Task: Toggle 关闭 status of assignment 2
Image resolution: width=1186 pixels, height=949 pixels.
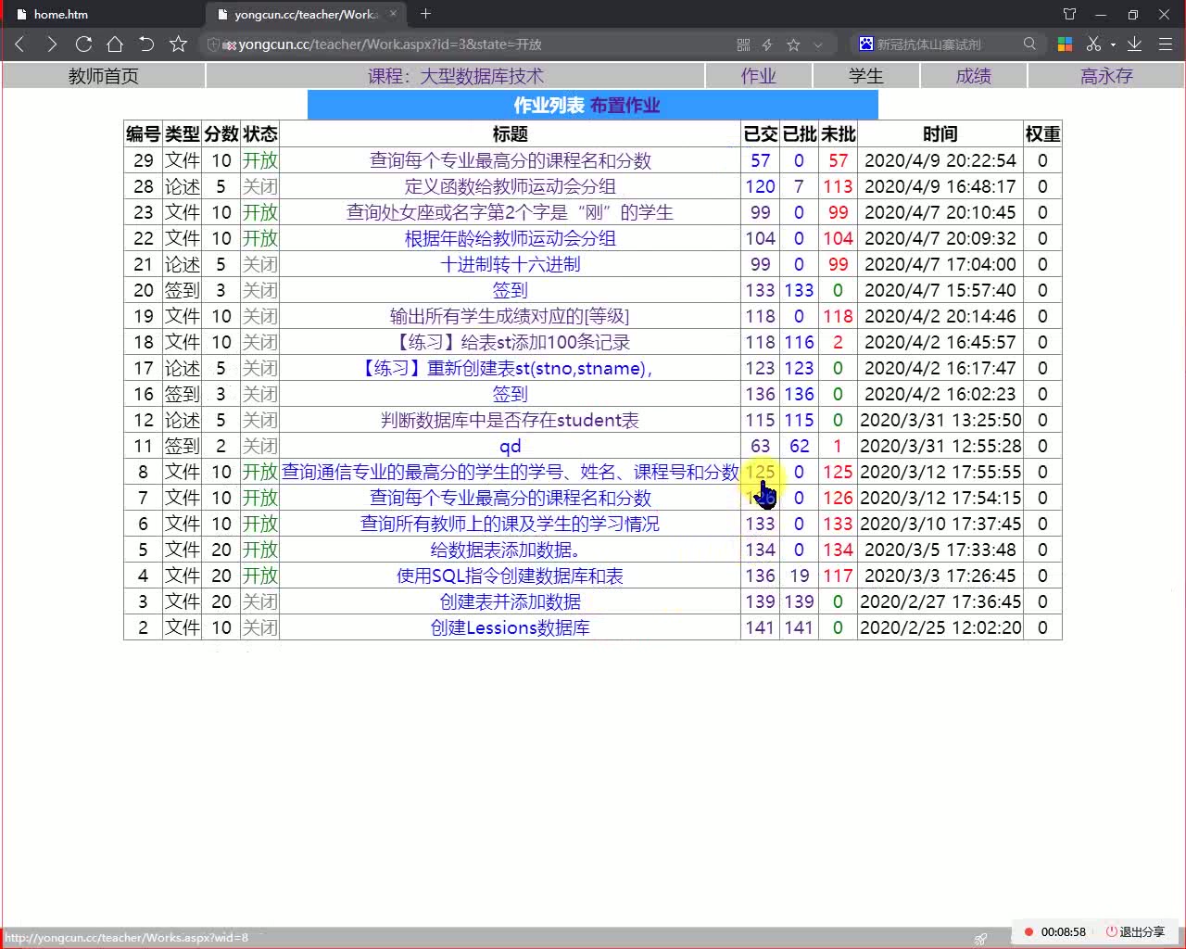Action: 259,627
